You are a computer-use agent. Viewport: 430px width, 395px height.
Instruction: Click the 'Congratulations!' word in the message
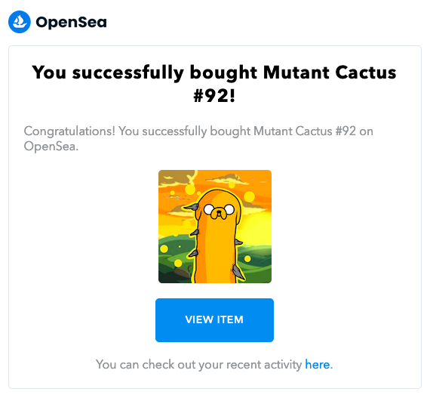tap(69, 131)
